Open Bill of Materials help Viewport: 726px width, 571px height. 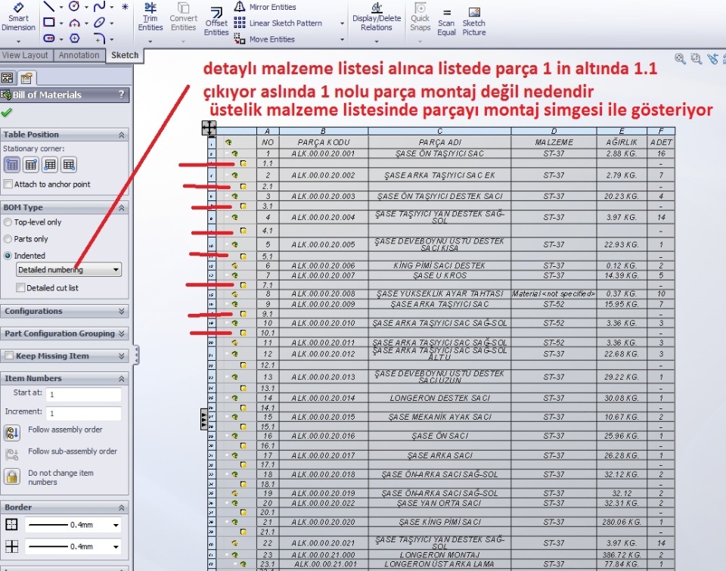(x=121, y=94)
